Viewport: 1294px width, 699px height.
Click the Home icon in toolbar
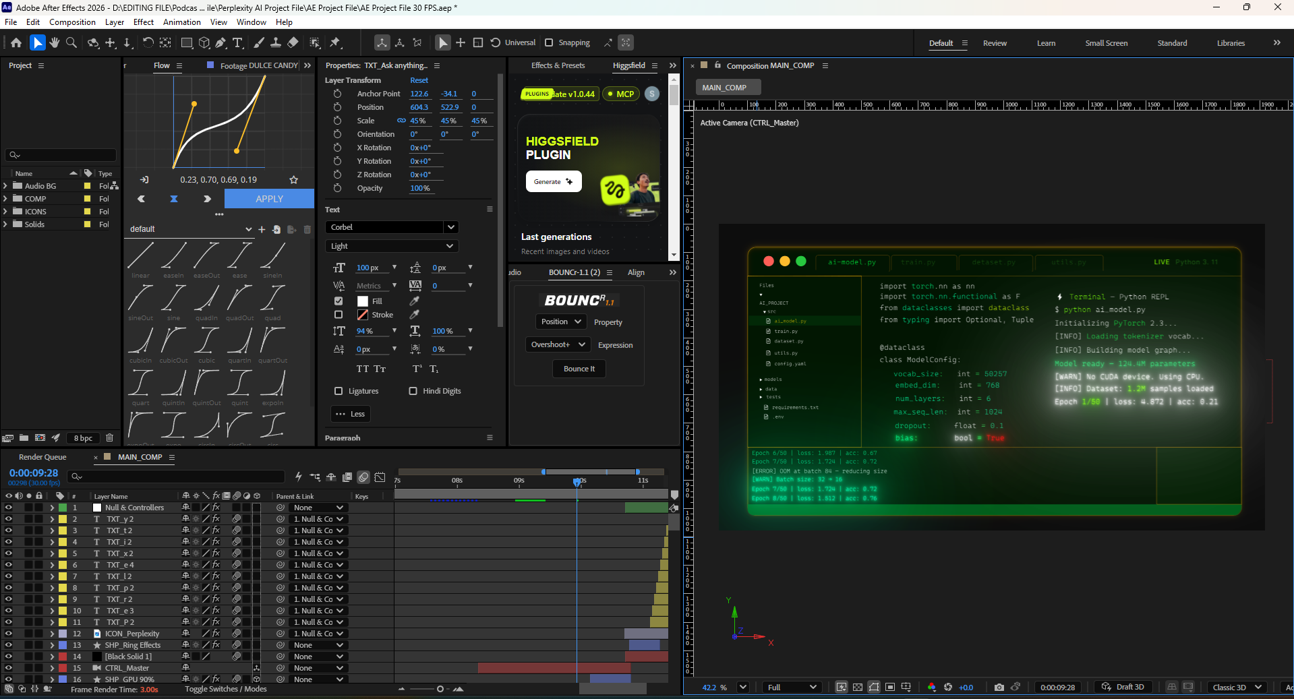pos(16,42)
